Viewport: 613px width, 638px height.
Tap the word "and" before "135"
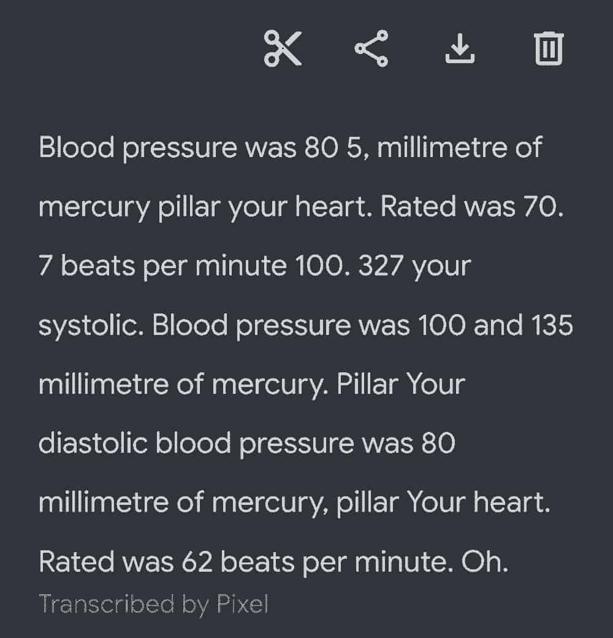pos(498,325)
